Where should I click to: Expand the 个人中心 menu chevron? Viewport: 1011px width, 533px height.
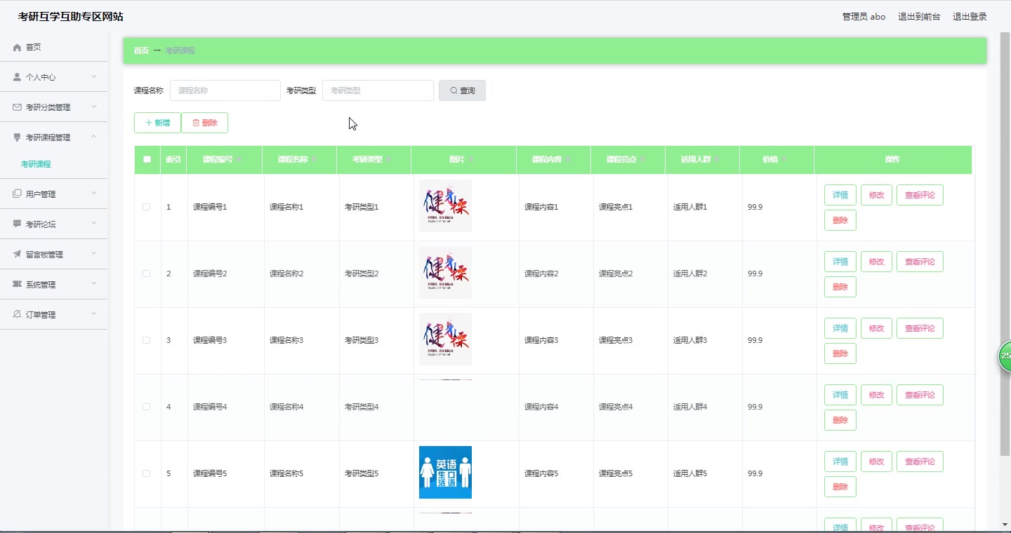94,76
